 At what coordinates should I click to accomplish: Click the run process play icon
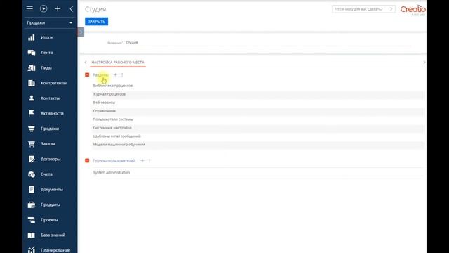(43, 9)
